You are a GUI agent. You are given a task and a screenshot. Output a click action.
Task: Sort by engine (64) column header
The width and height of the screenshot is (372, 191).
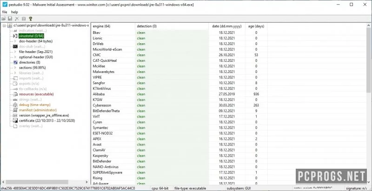(x=113, y=26)
